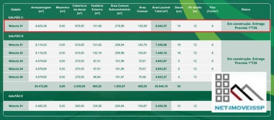The width and height of the screenshot is (274, 120).
Task: Click the total leasable area '4.653,27'
Action: (x=161, y=77)
